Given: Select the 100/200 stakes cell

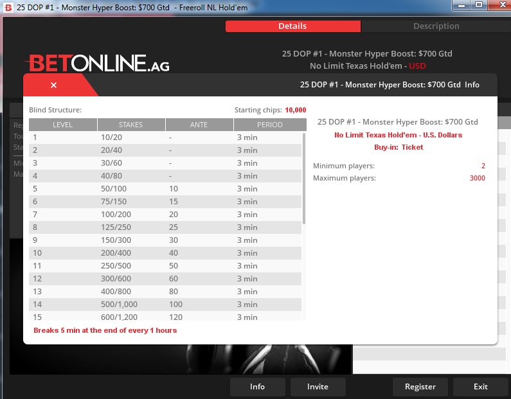Looking at the screenshot, I should [116, 215].
